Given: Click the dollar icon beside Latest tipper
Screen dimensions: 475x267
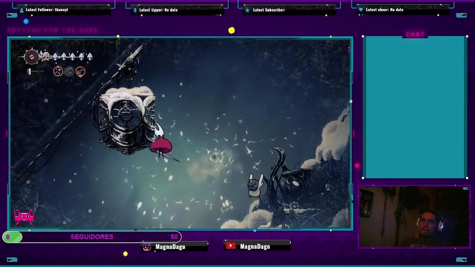Looking at the screenshot, I should [135, 10].
